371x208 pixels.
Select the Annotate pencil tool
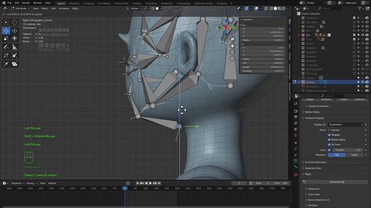click(6, 47)
